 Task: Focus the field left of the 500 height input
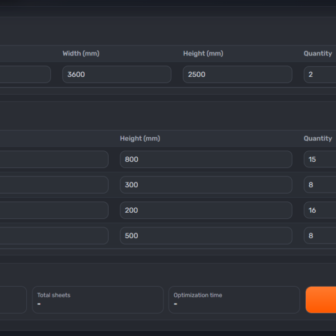[54, 236]
